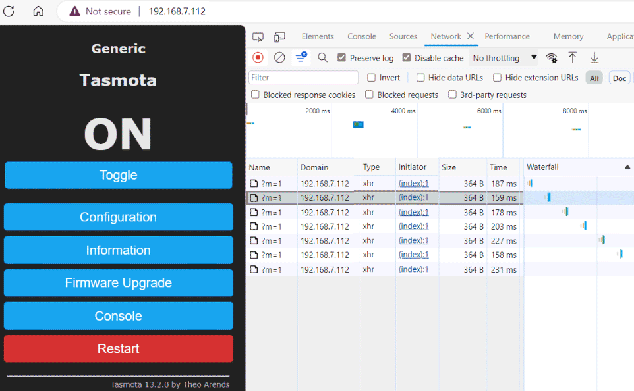Activate inspect element picker icon

click(258, 37)
